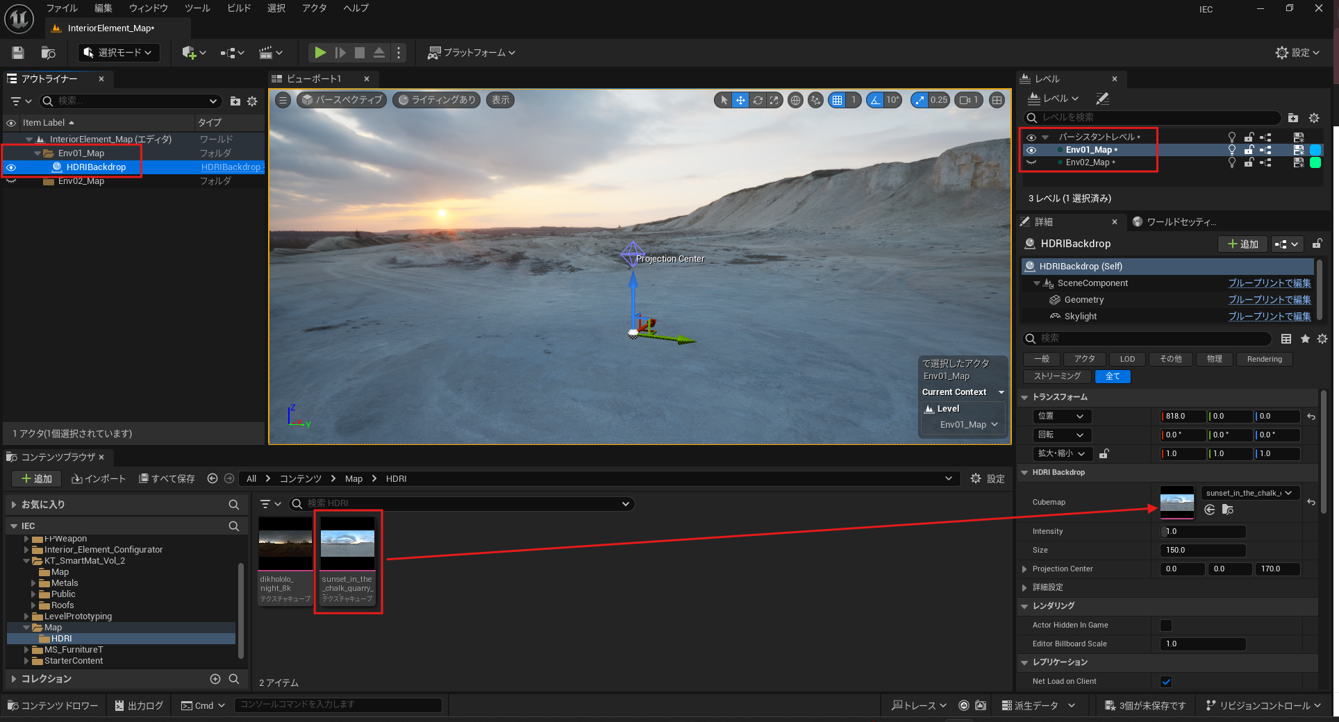Select the rotate gizmo tool in viewport

[x=758, y=100]
